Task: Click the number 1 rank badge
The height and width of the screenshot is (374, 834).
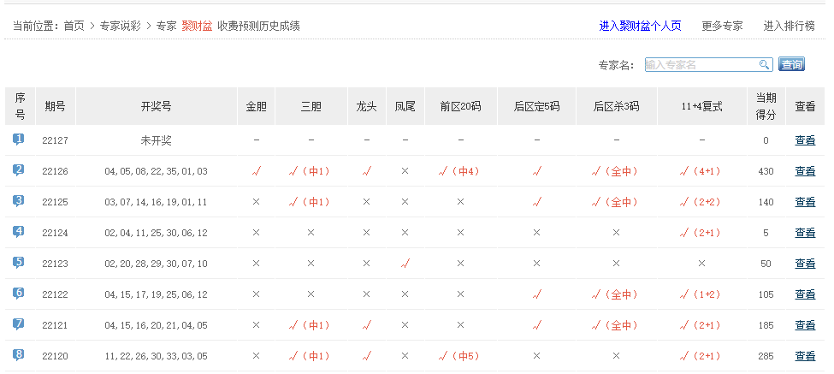Action: pos(19,140)
